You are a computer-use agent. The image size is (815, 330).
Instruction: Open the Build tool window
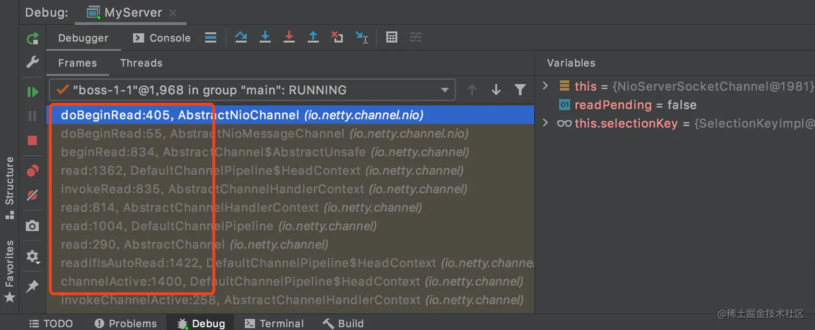343,324
